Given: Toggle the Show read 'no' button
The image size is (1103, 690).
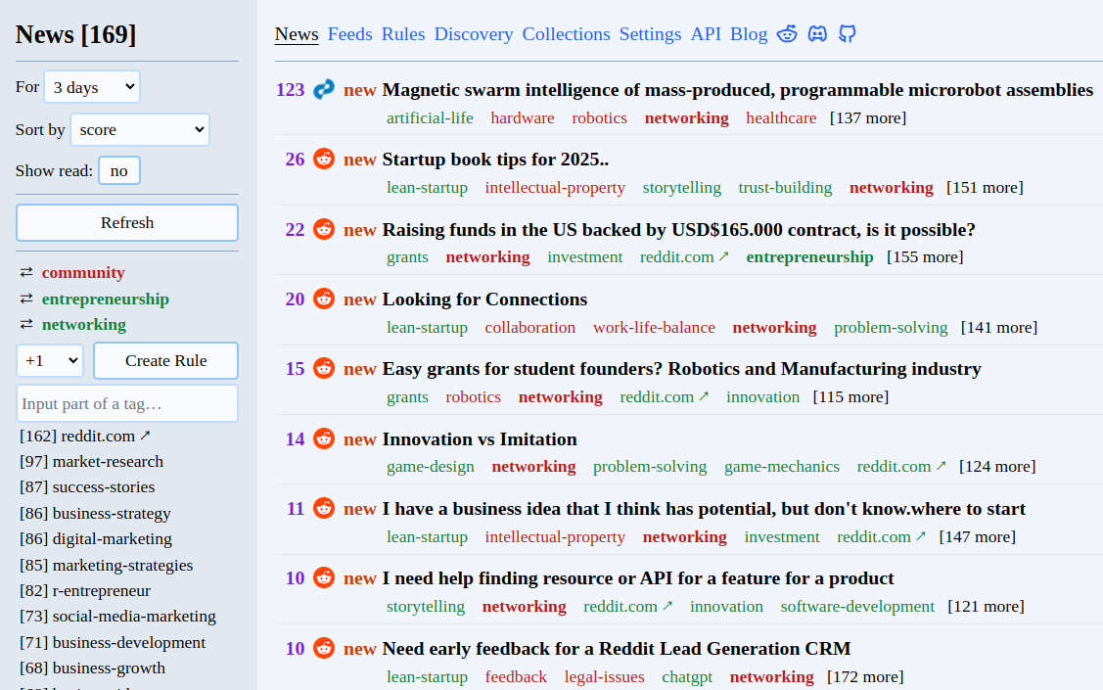Looking at the screenshot, I should tap(119, 170).
